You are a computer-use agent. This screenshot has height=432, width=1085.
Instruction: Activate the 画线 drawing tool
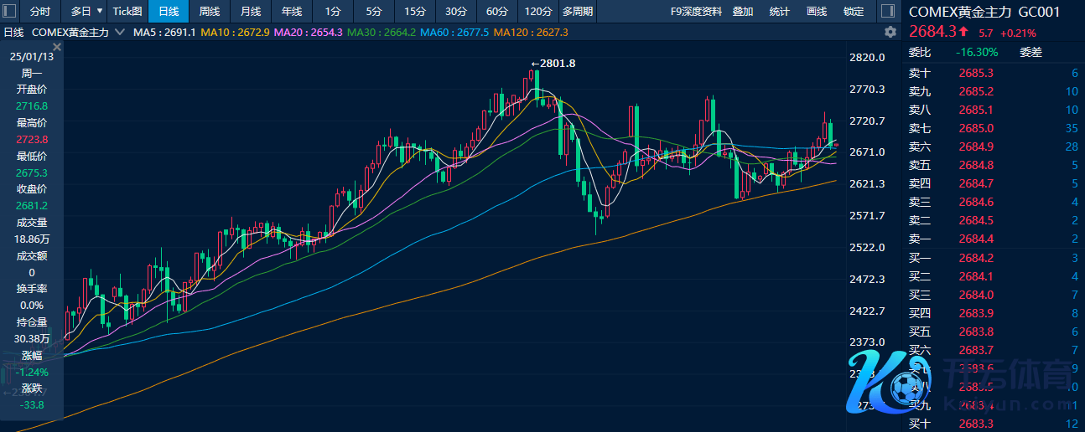coord(816,12)
